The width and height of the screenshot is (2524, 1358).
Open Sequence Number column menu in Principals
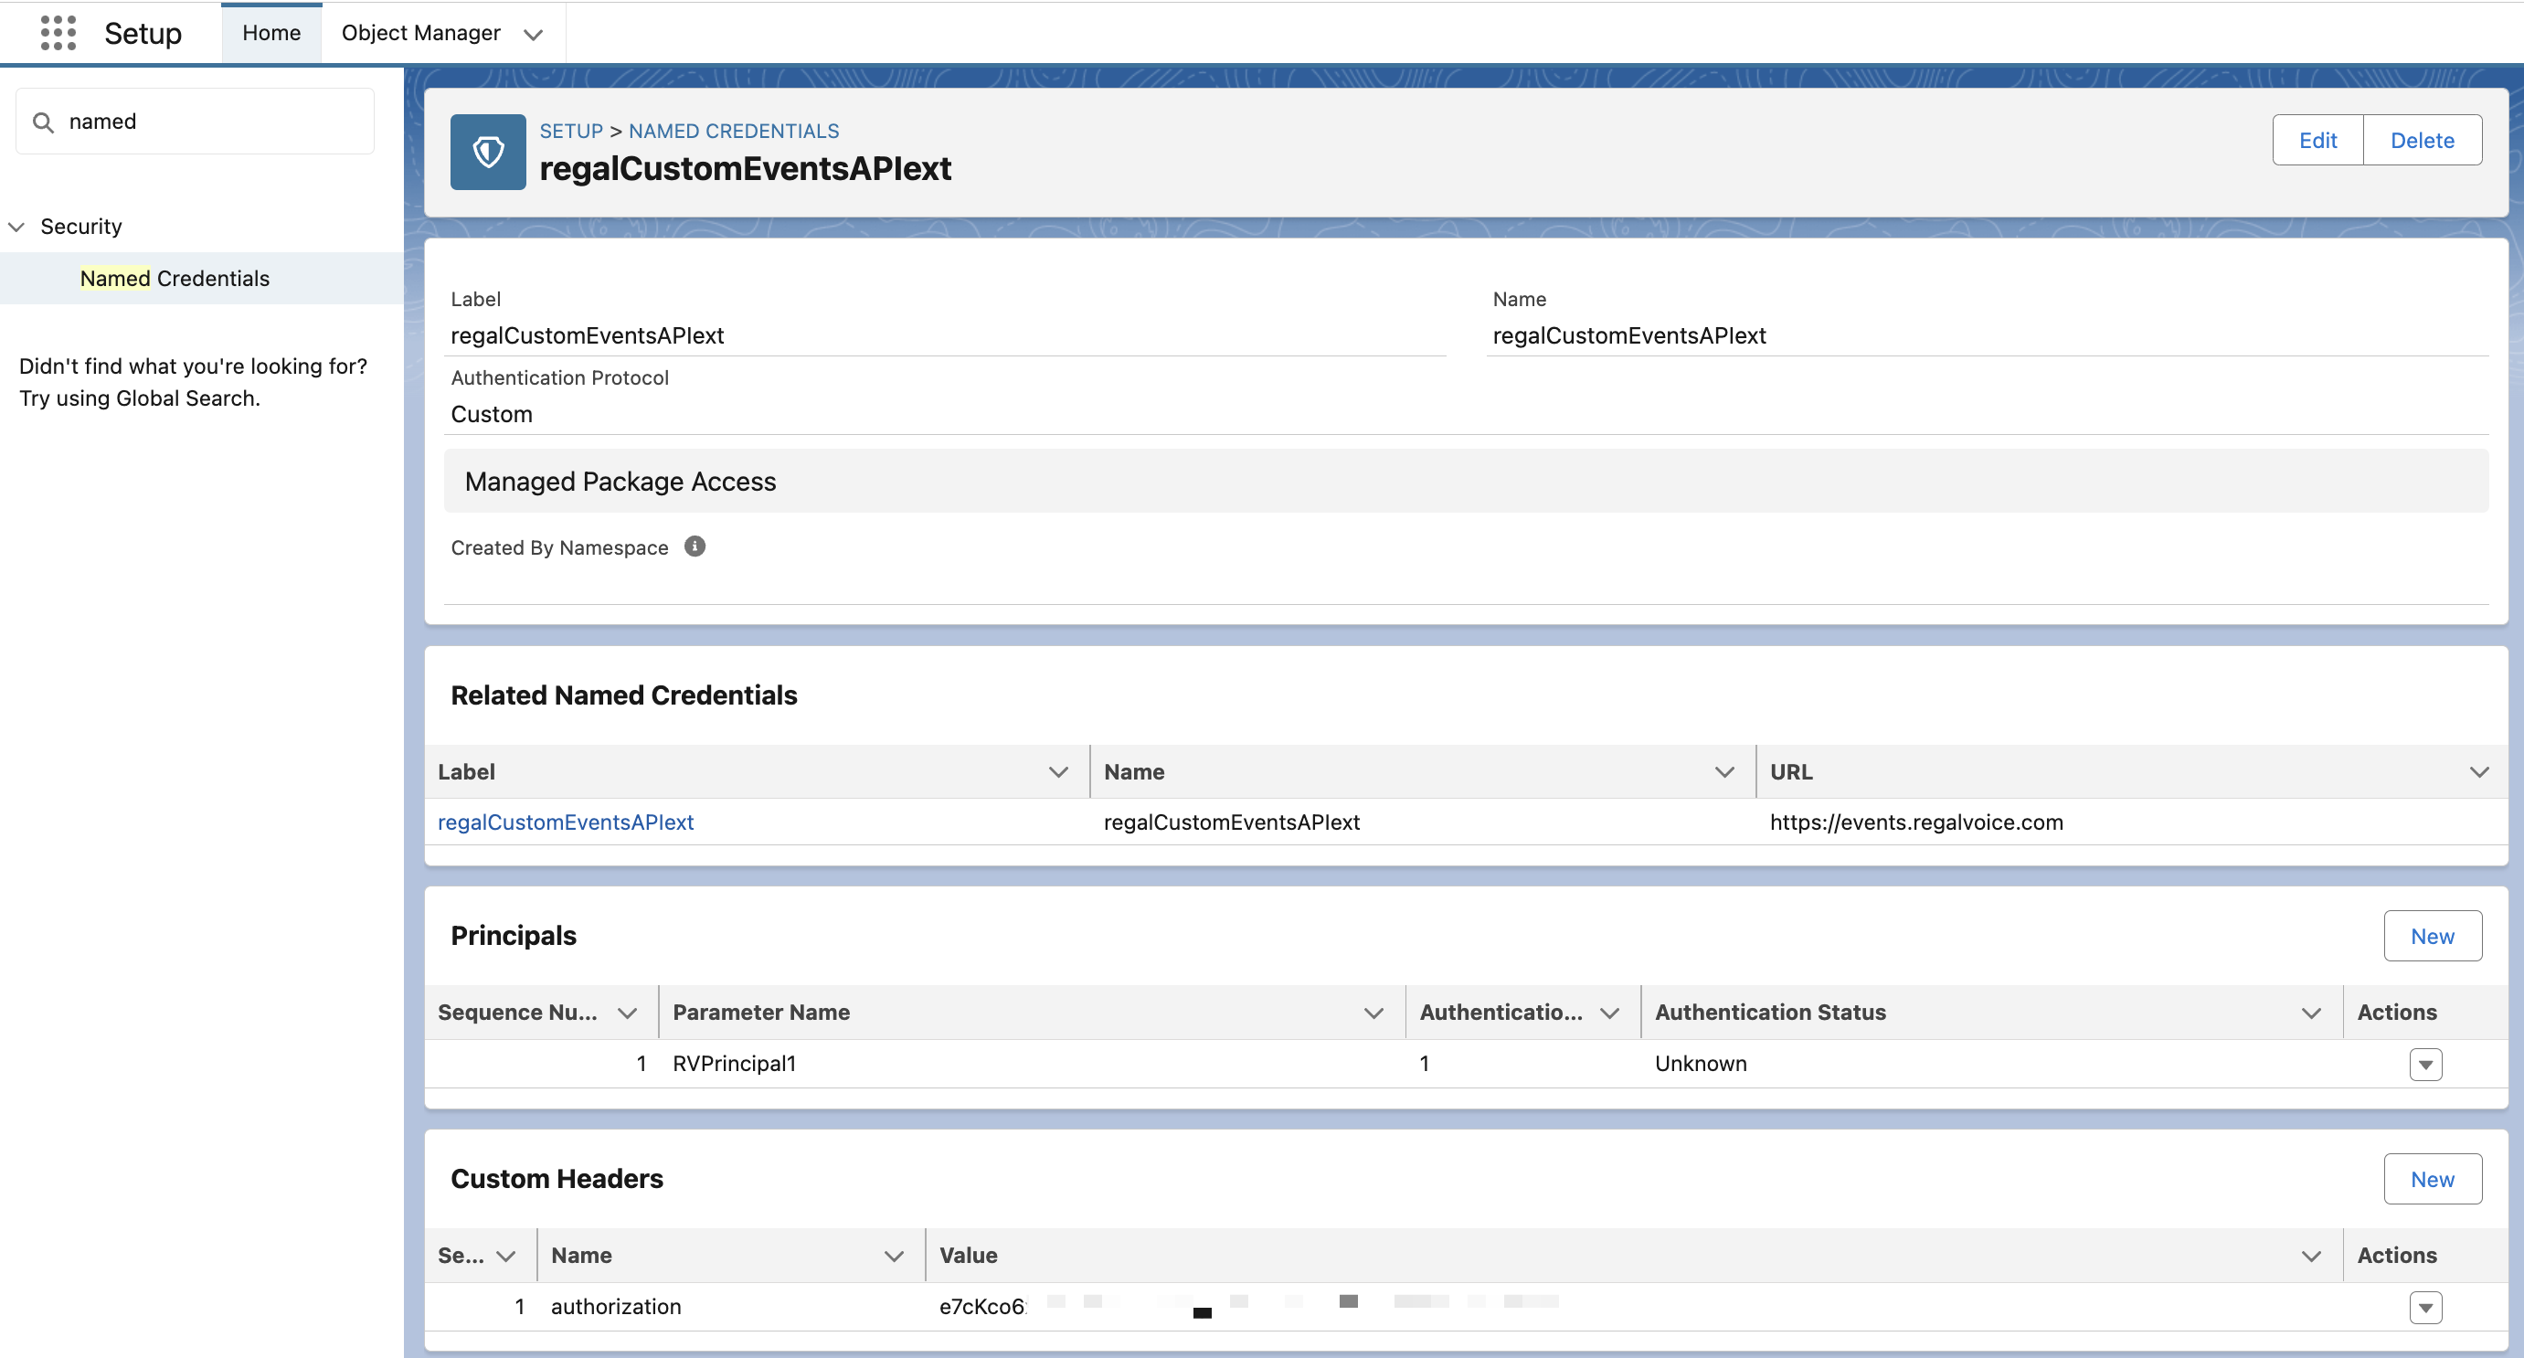[627, 1013]
